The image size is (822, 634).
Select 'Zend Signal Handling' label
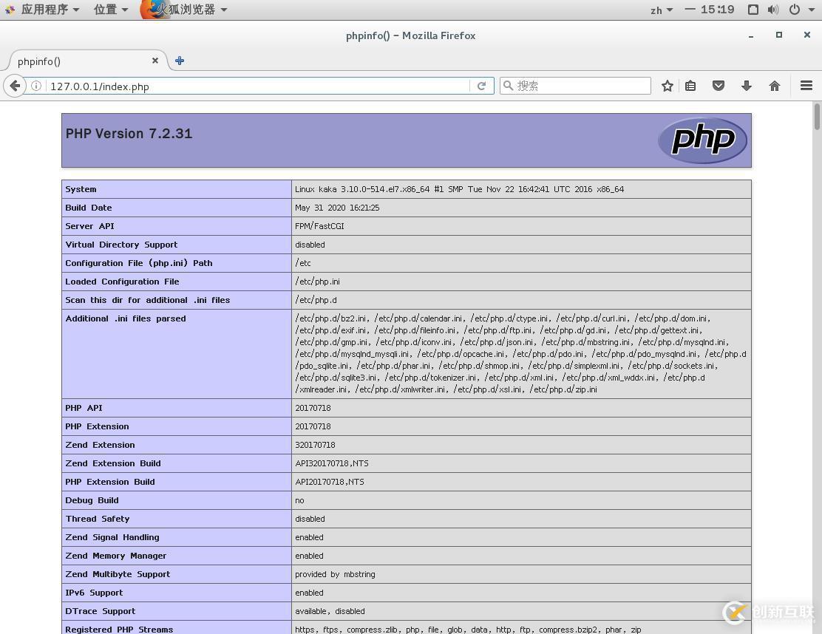[112, 537]
